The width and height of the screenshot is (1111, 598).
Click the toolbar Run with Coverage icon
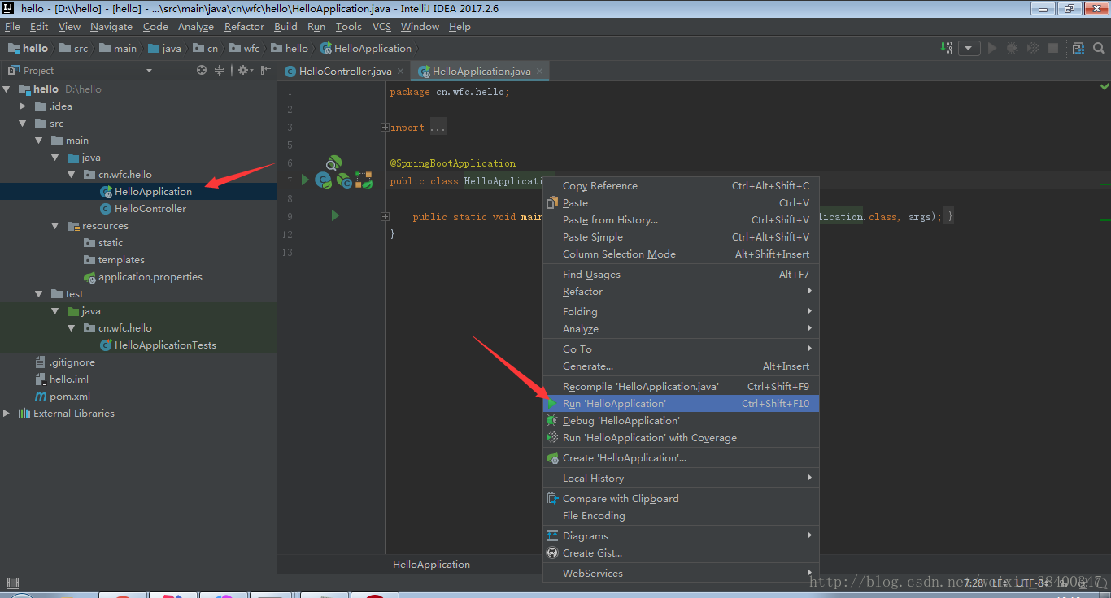tap(1033, 48)
